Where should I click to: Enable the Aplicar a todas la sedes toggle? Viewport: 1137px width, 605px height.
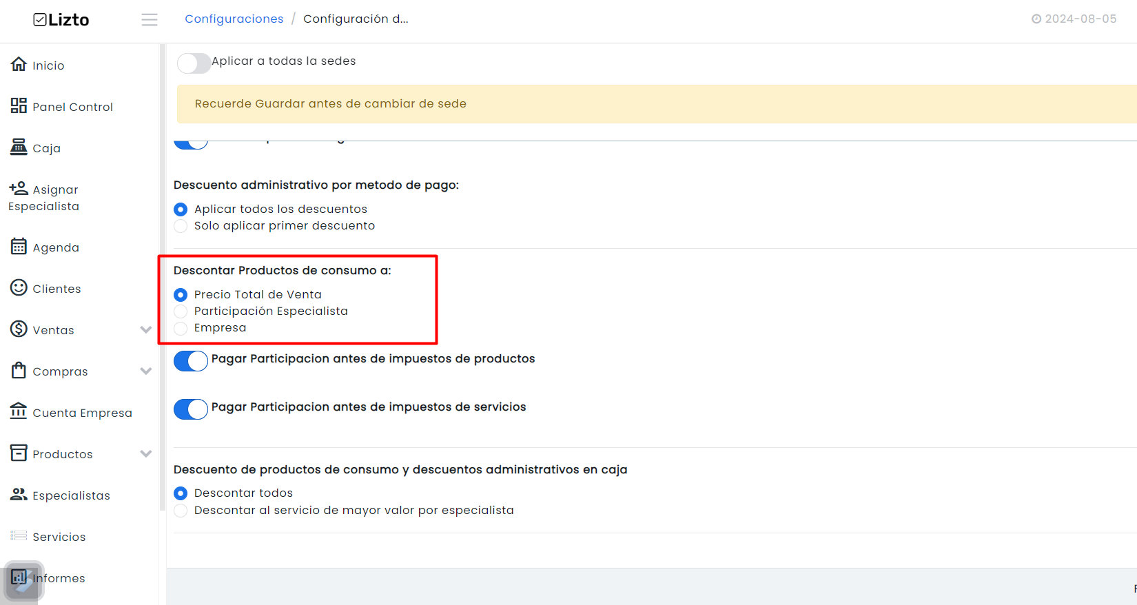[194, 63]
